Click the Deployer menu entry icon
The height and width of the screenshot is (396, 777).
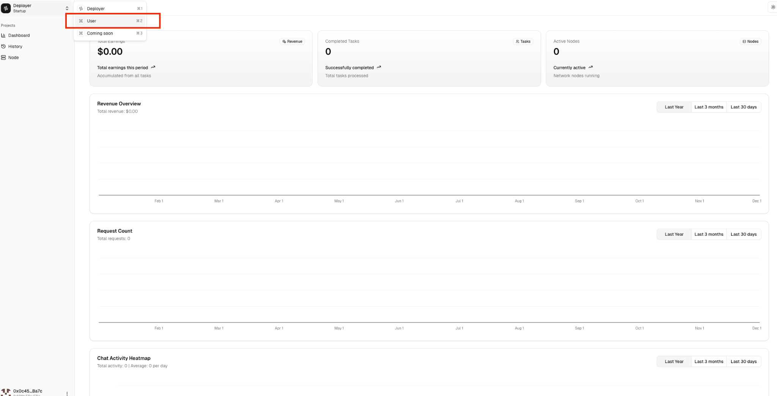(81, 9)
